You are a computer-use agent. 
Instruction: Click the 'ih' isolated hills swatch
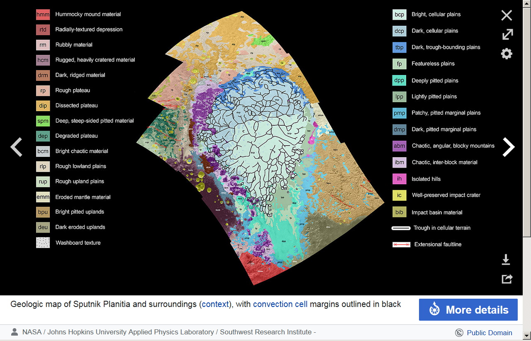pos(399,179)
